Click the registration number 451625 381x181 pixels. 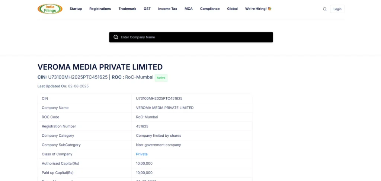click(142, 126)
